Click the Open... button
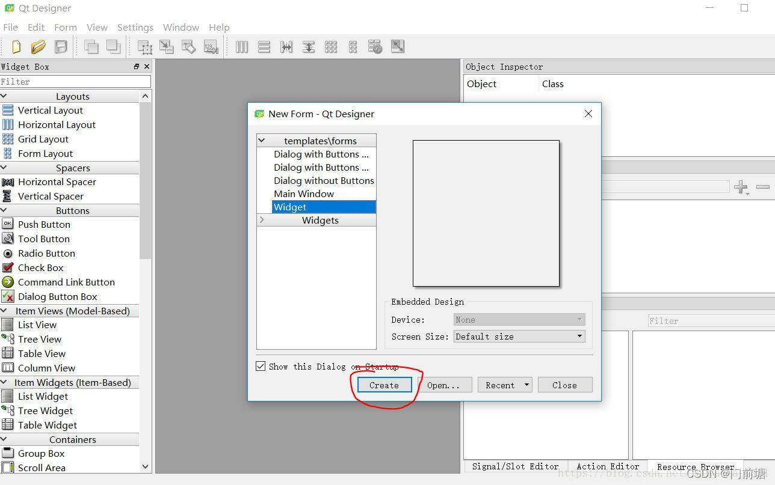Viewport: 775px width, 485px height. [443, 385]
